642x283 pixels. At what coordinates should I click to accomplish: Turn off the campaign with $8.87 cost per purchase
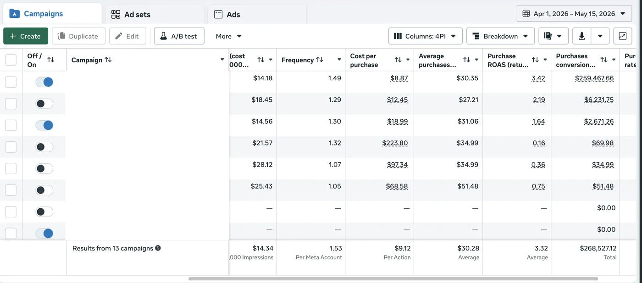tap(44, 82)
